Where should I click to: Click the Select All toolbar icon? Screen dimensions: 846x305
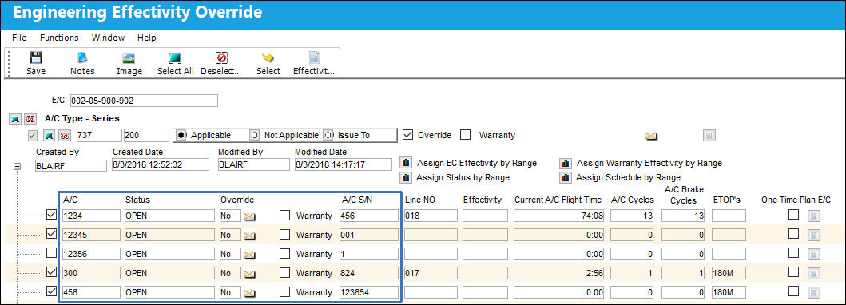[175, 64]
